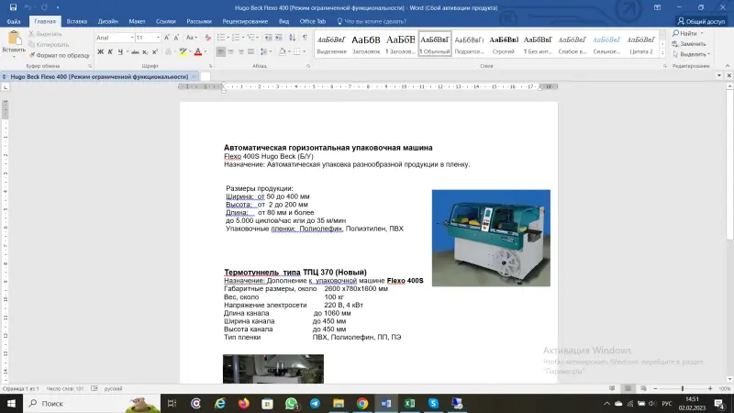734x413 pixels.
Task: Click the Save icon in the title bar
Action: click(x=13, y=7)
